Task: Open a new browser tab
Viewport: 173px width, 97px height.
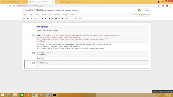Action: pos(84,2)
